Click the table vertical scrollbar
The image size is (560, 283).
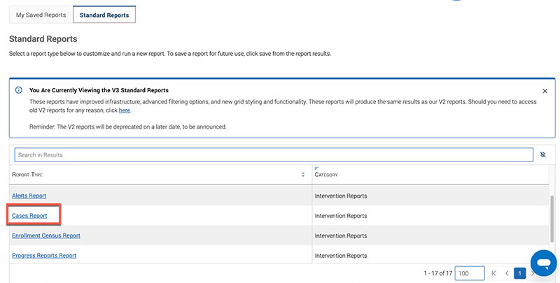pos(552,219)
